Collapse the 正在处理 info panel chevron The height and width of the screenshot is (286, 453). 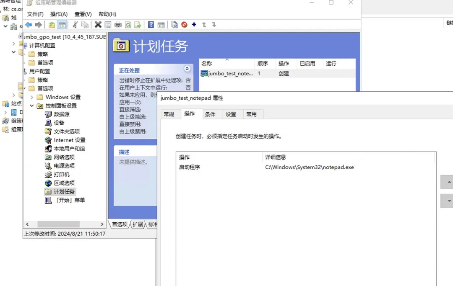pos(187,68)
